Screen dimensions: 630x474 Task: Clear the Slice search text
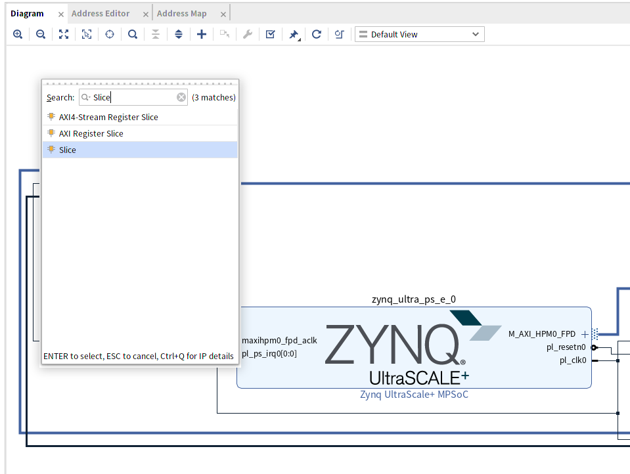point(181,97)
